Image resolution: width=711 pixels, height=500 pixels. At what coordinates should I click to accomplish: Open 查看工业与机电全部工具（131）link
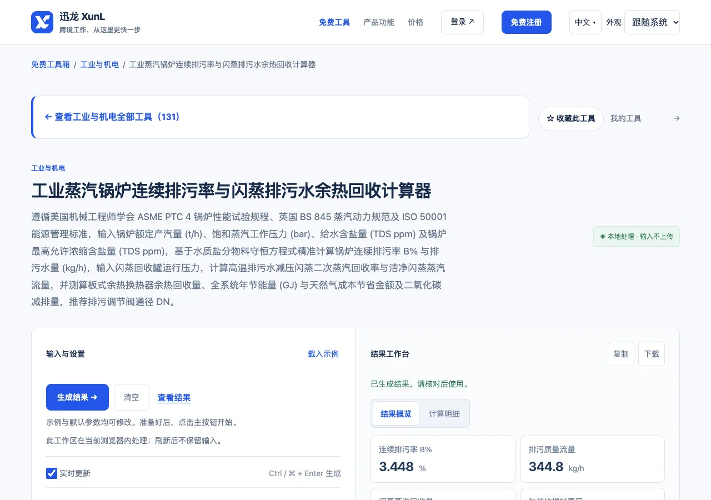point(113,117)
